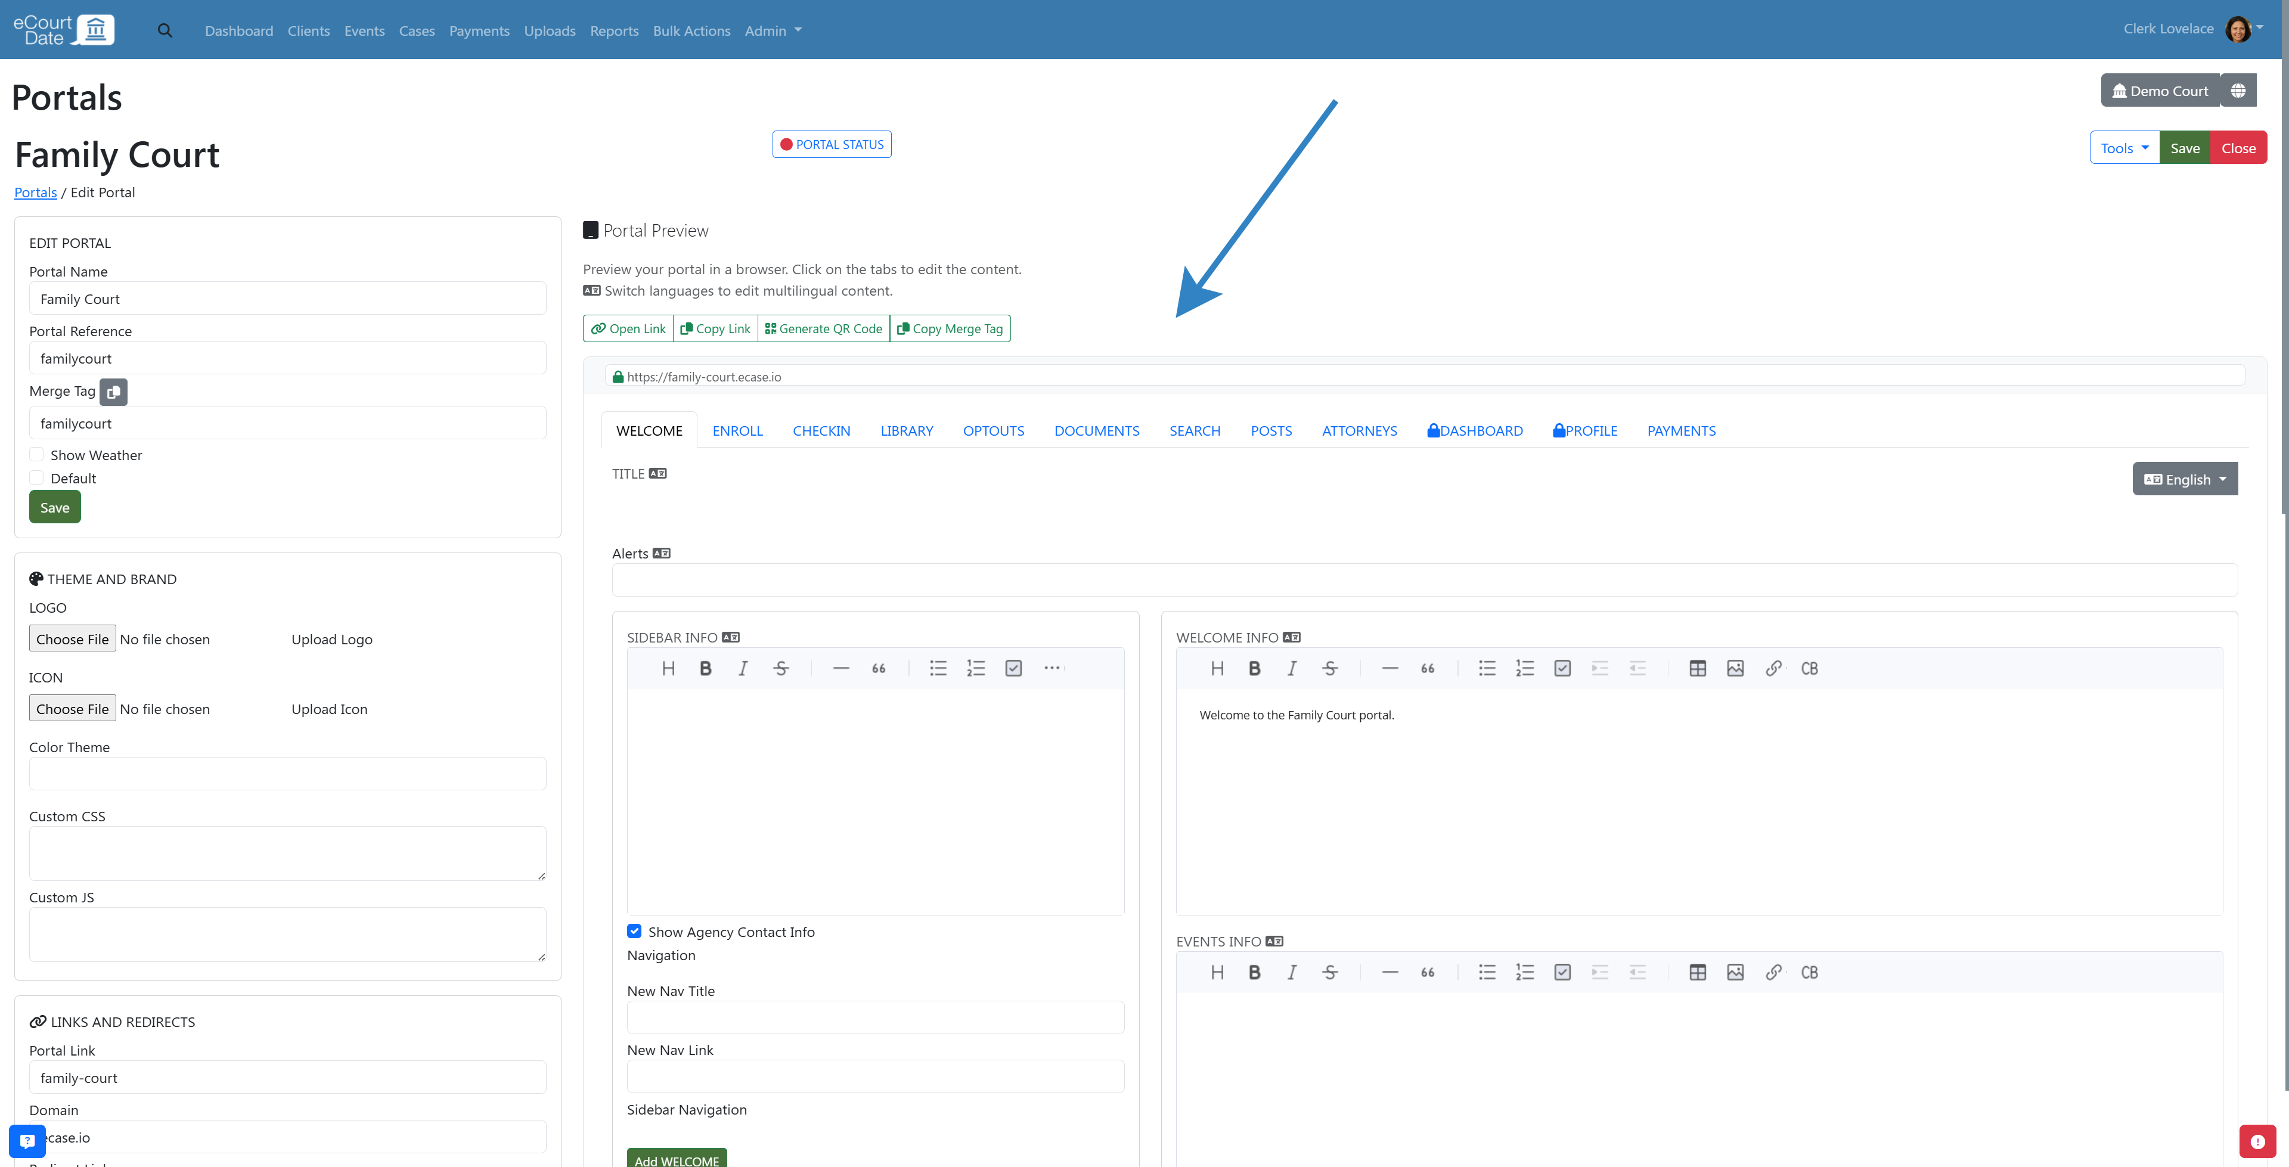Click into the Custom CSS textarea
Viewport: 2289px width, 1167px height.
pos(288,853)
